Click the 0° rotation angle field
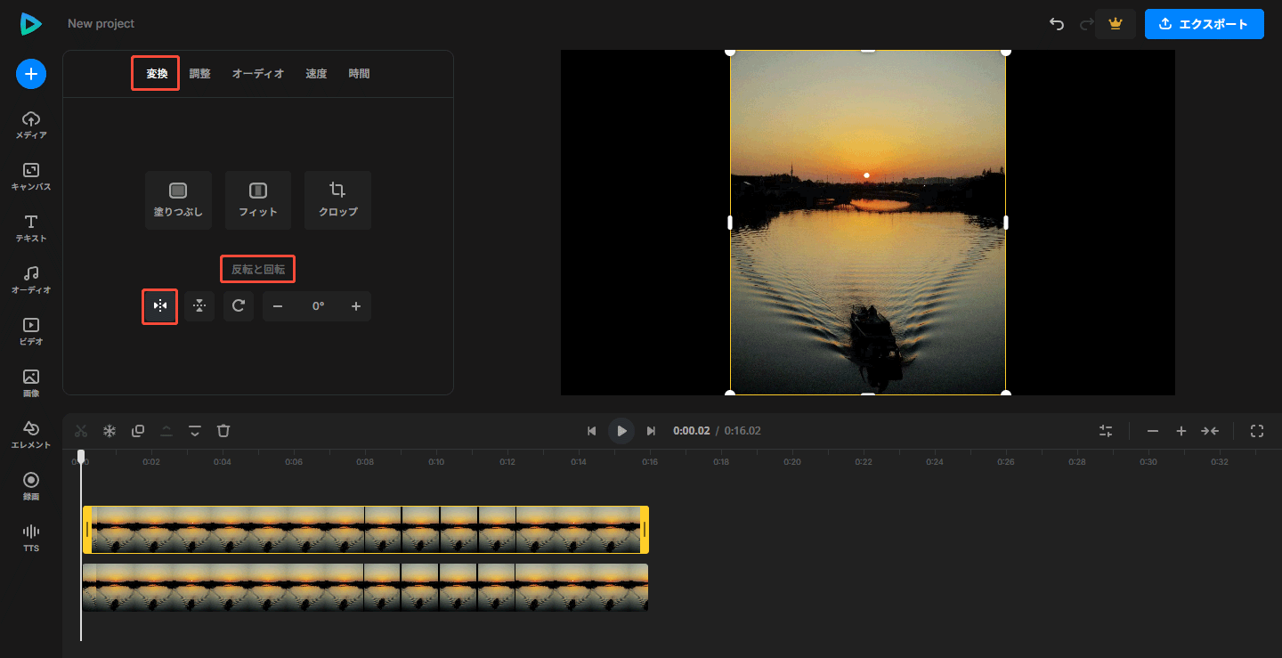 pyautogui.click(x=318, y=306)
